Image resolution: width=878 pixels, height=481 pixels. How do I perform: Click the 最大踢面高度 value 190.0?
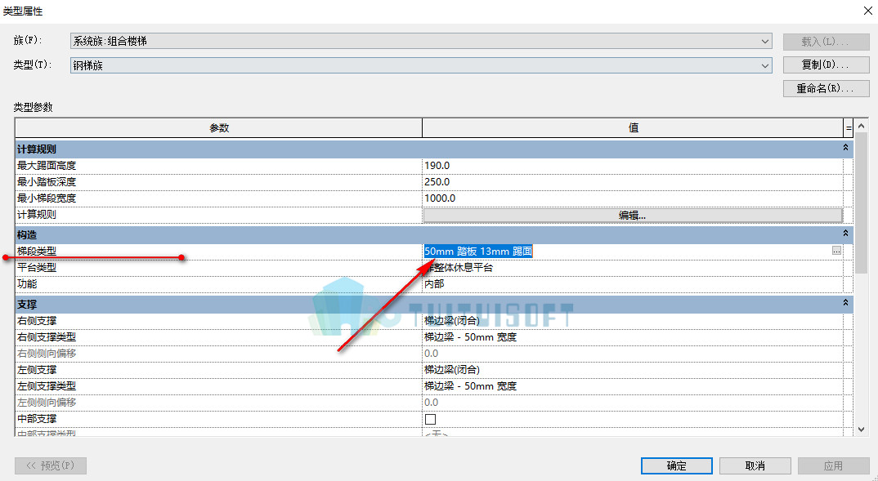point(633,166)
